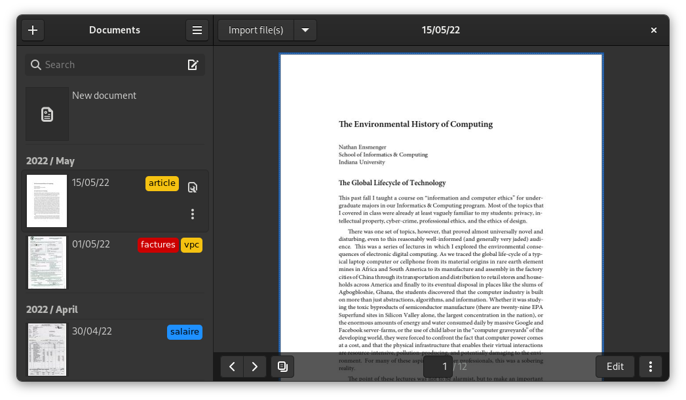686x400 pixels.
Task: Click the edit icon beside the search box
Action: [x=193, y=65]
